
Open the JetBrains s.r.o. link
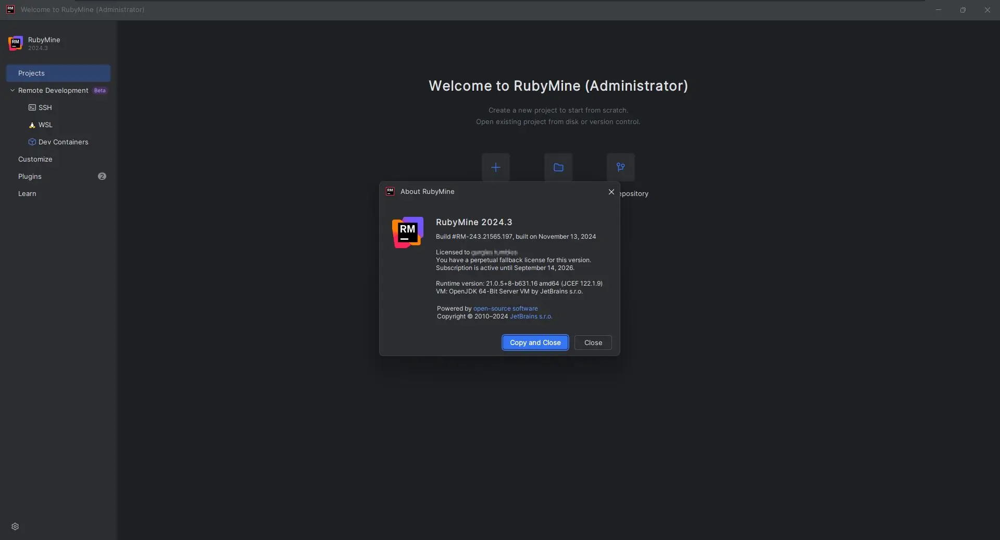click(x=531, y=316)
